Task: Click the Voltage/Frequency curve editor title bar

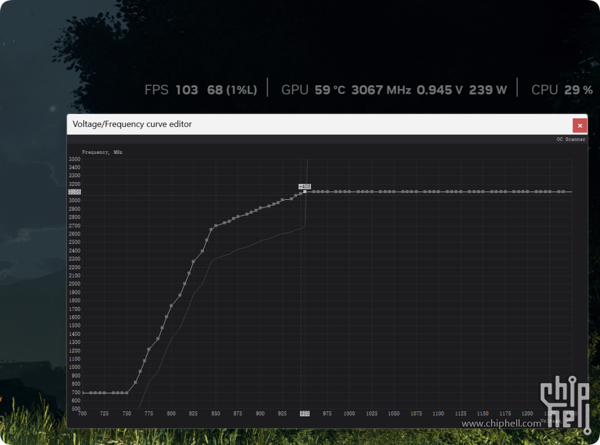Action: coord(306,124)
